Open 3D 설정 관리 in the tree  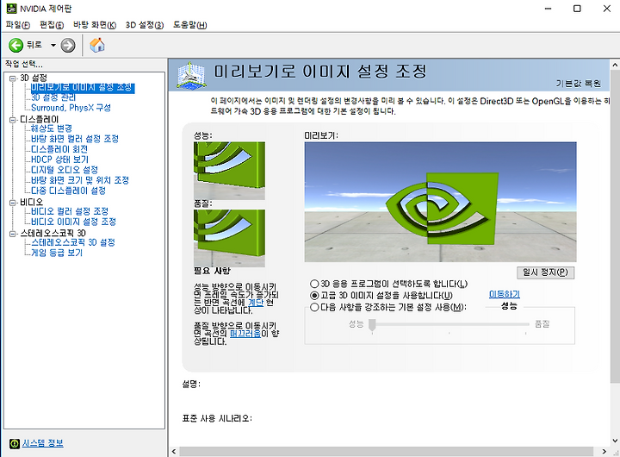pos(53,97)
